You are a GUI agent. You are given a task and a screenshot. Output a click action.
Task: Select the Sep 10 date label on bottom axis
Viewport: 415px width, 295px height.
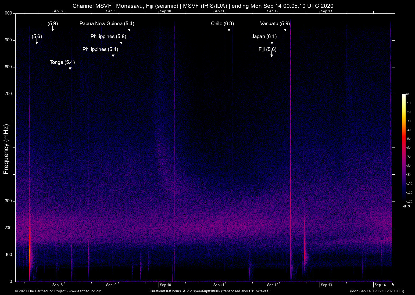pyautogui.click(x=165, y=285)
